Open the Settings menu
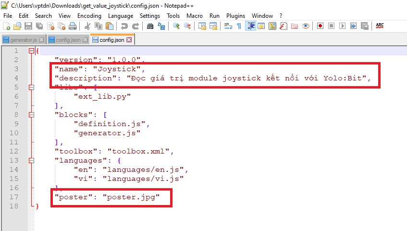This screenshot has width=407, height=231. pos(150,16)
